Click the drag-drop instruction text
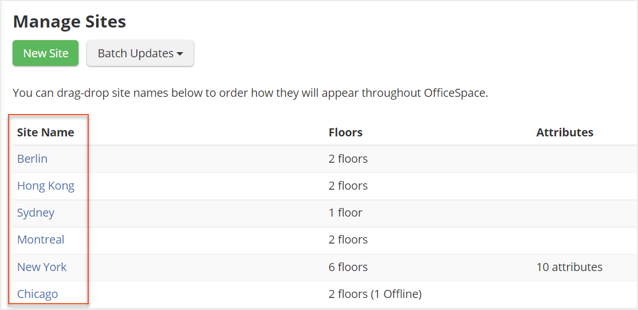The width and height of the screenshot is (638, 310). click(250, 93)
